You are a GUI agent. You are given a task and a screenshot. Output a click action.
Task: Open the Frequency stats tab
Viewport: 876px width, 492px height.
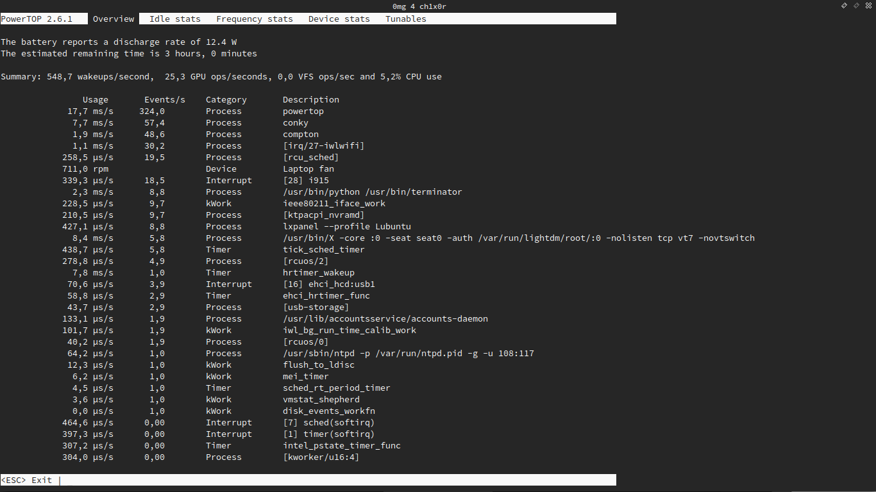[255, 19]
